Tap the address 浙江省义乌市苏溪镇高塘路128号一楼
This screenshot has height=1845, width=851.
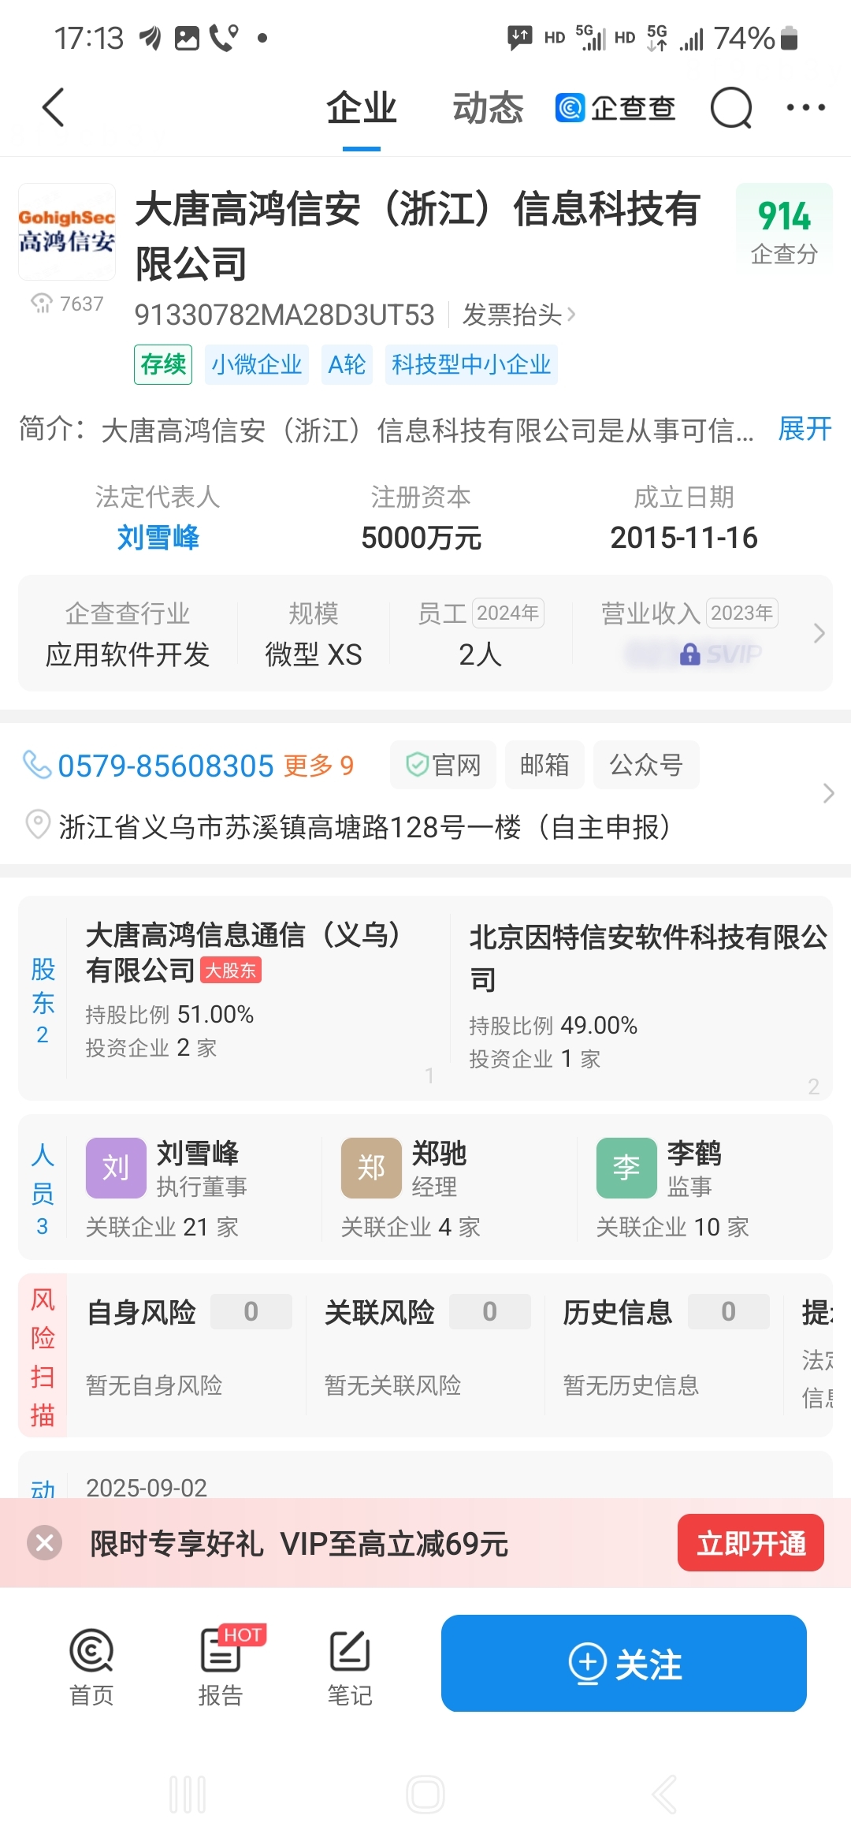pos(364,826)
